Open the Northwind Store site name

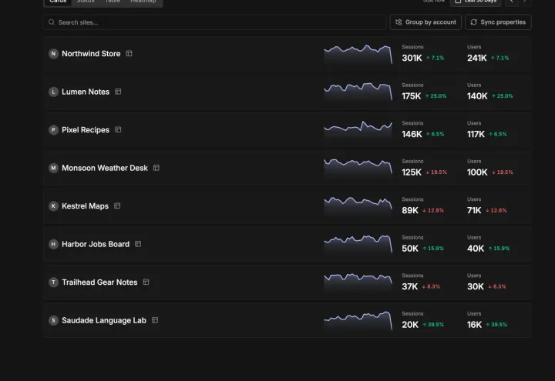tap(91, 54)
